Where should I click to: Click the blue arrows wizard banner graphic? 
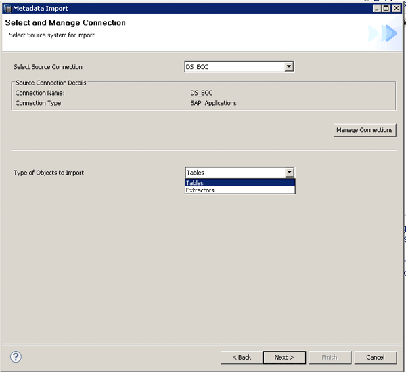click(x=382, y=33)
